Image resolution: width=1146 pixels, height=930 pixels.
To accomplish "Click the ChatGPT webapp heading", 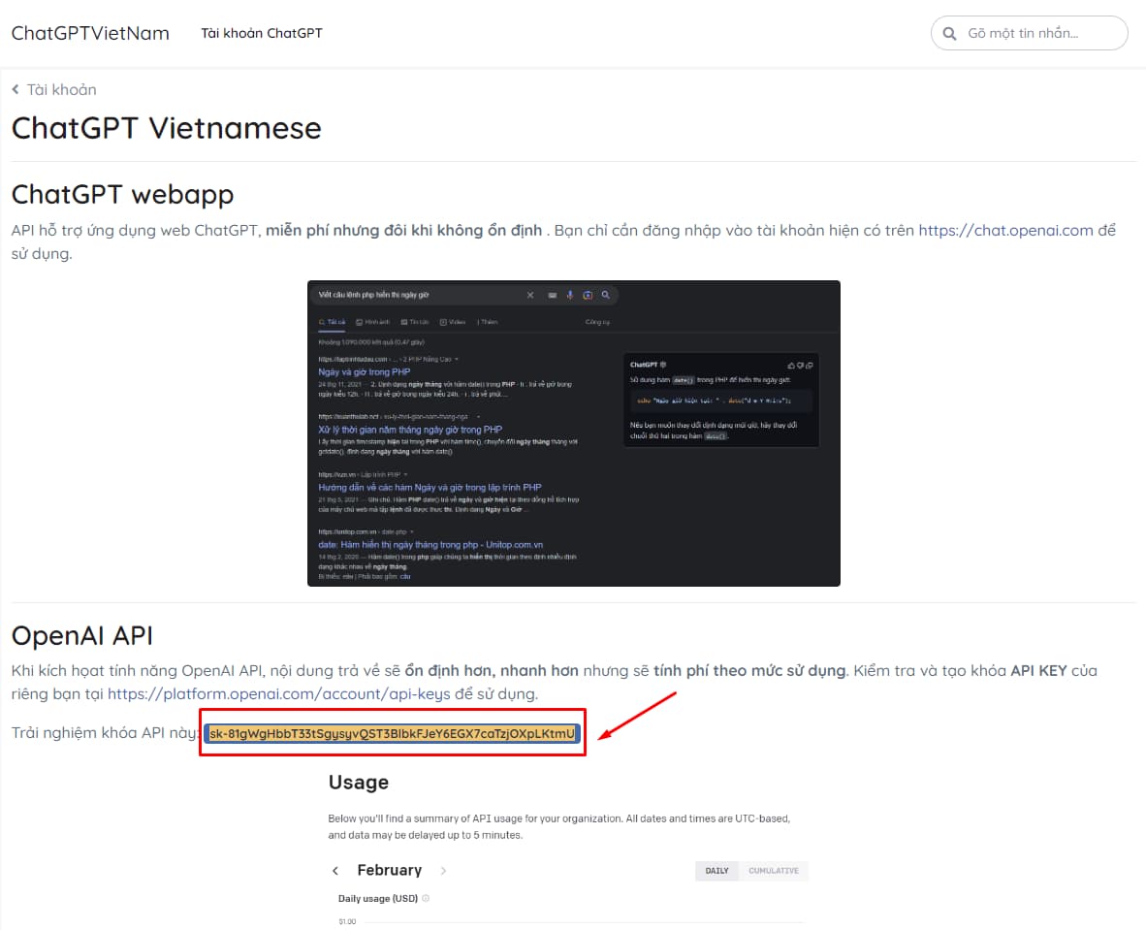I will 123,195.
